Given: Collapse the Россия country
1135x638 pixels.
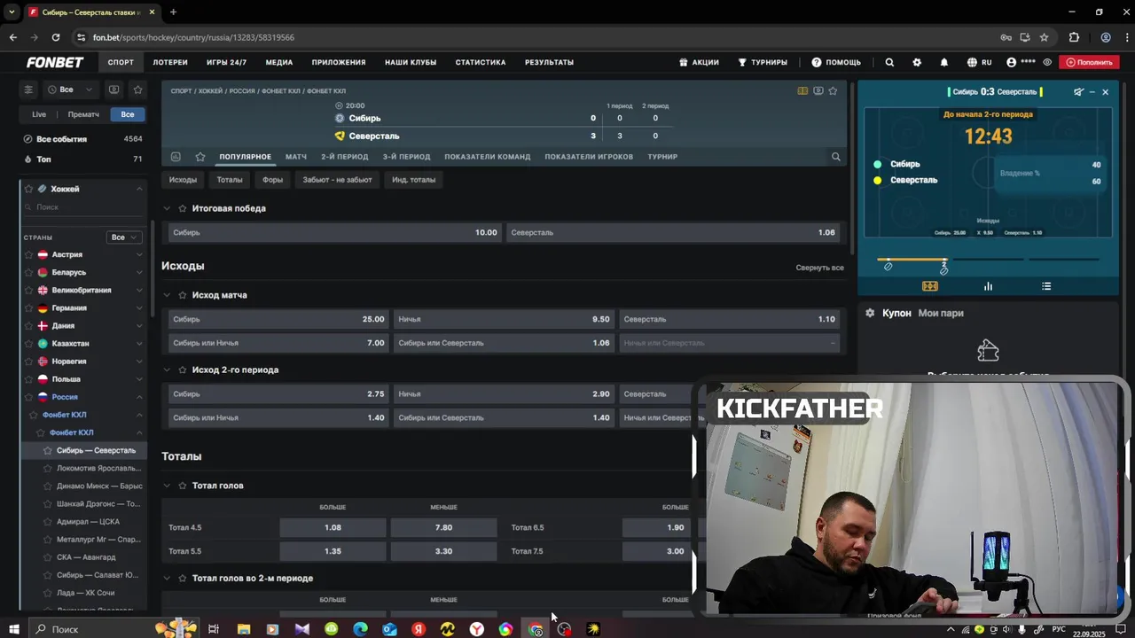Looking at the screenshot, I should (139, 397).
